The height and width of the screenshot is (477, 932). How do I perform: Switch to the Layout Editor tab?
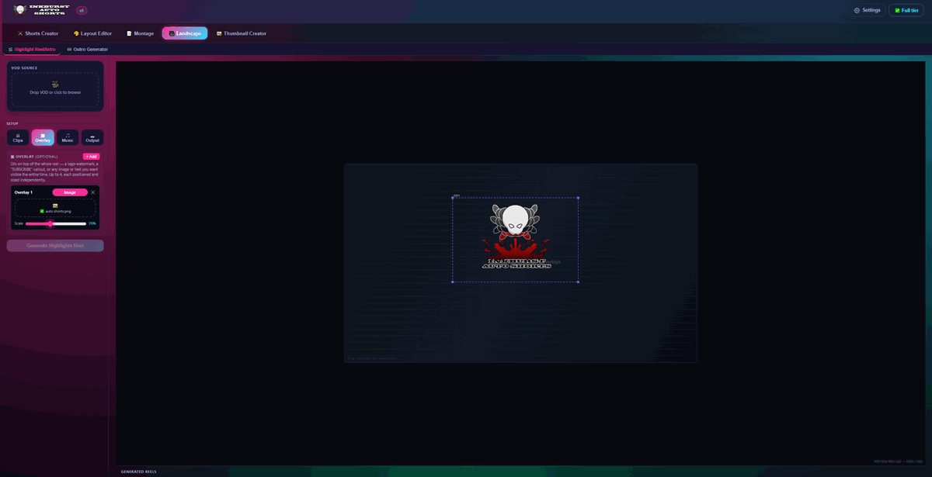pyautogui.click(x=92, y=33)
